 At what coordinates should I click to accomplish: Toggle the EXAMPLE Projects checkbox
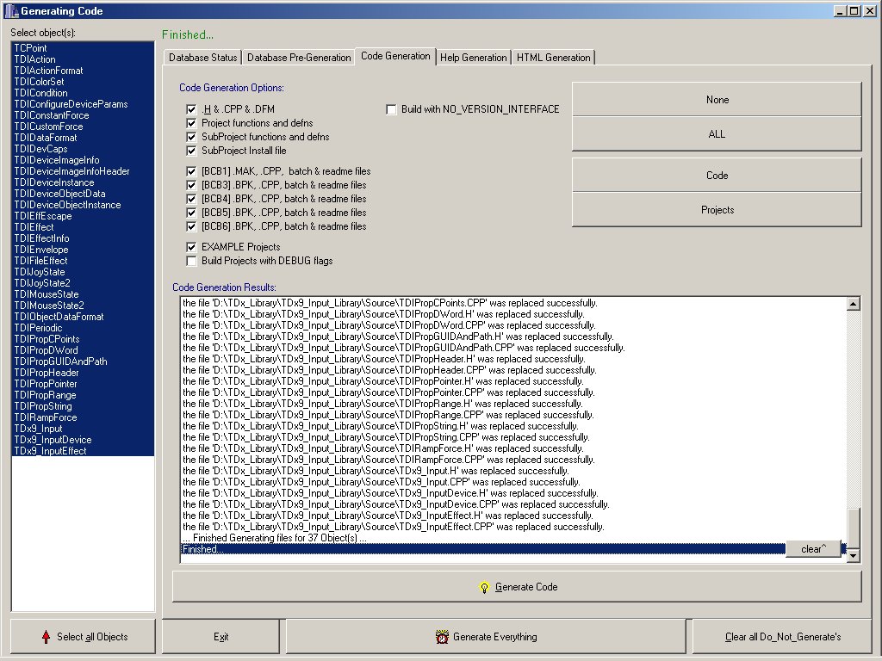click(191, 247)
